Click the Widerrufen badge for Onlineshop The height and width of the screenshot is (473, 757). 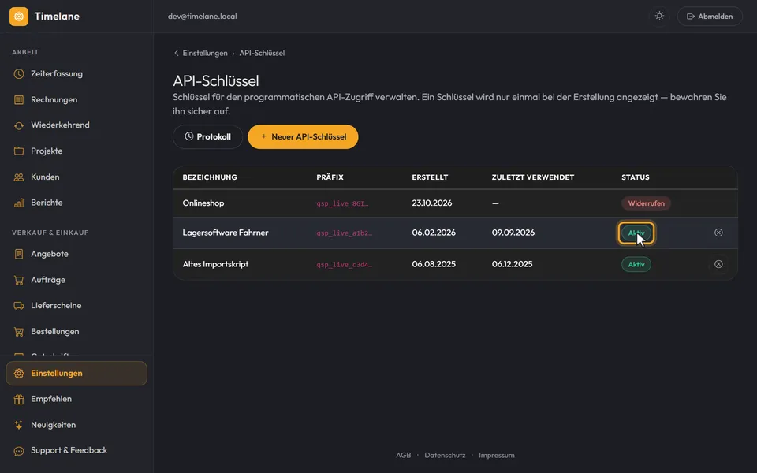pyautogui.click(x=646, y=203)
